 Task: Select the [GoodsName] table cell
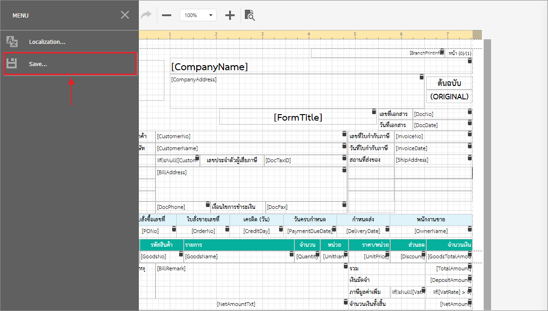(x=236, y=256)
